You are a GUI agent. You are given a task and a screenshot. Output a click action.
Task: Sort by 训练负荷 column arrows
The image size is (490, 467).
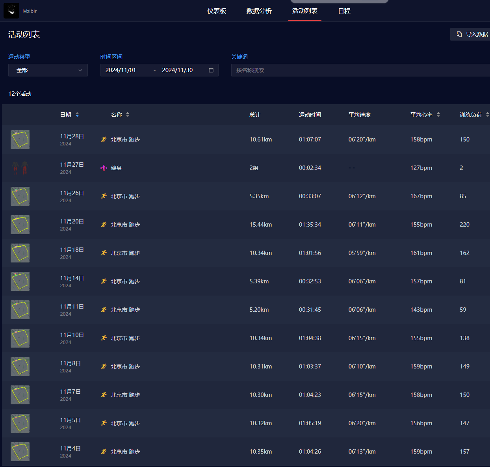point(487,115)
